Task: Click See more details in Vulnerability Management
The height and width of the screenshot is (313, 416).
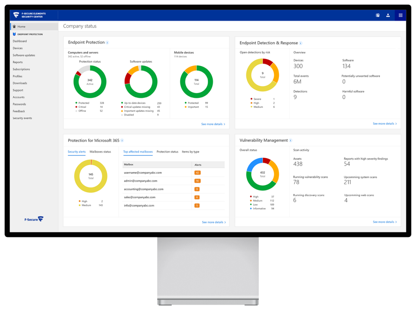Action: click(385, 222)
